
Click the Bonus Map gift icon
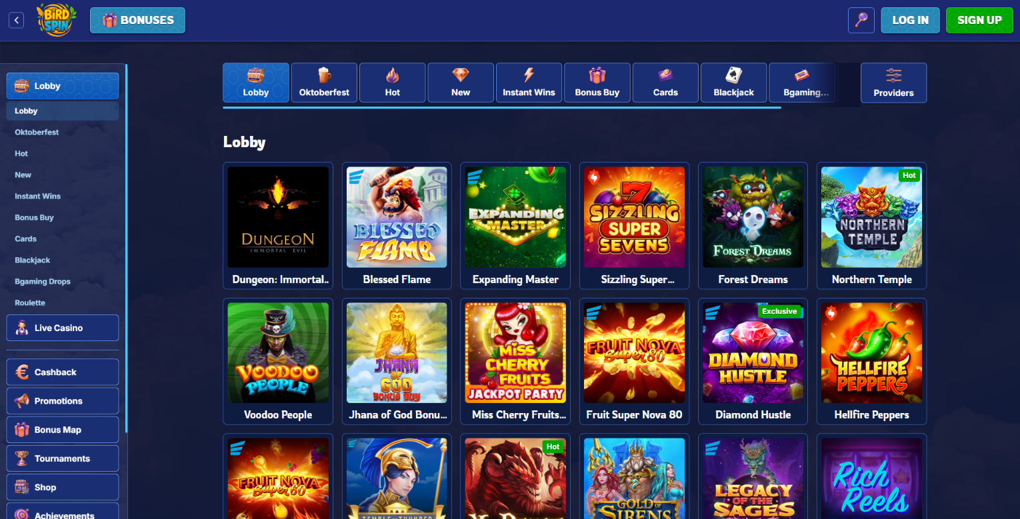pos(22,430)
